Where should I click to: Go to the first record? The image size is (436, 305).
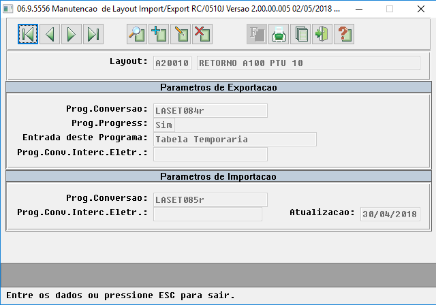[x=28, y=34]
